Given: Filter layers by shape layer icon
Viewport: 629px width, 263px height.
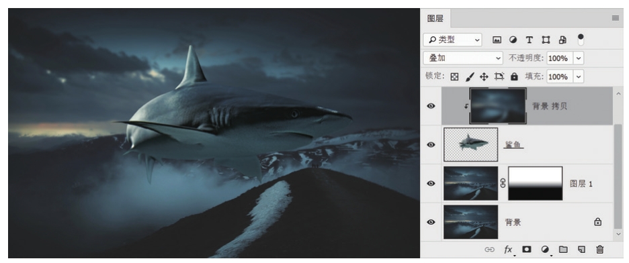Looking at the screenshot, I should pos(546,40).
